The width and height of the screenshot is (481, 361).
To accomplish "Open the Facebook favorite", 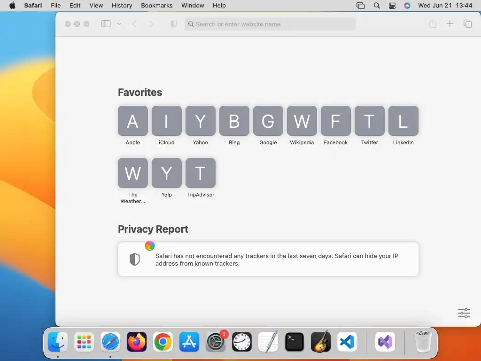I will coord(335,121).
